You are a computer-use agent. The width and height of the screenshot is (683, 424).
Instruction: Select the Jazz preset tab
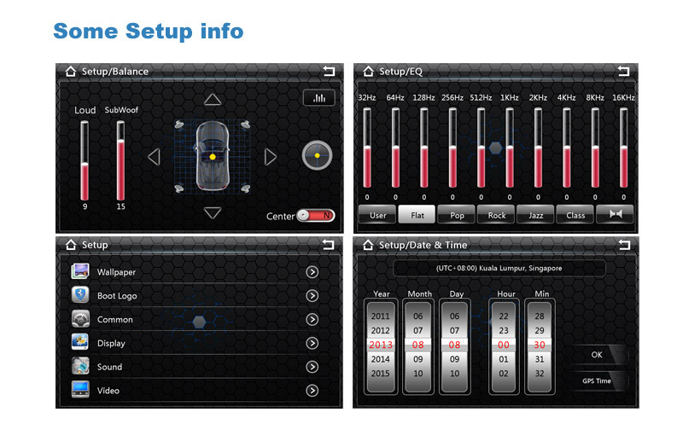click(x=535, y=215)
